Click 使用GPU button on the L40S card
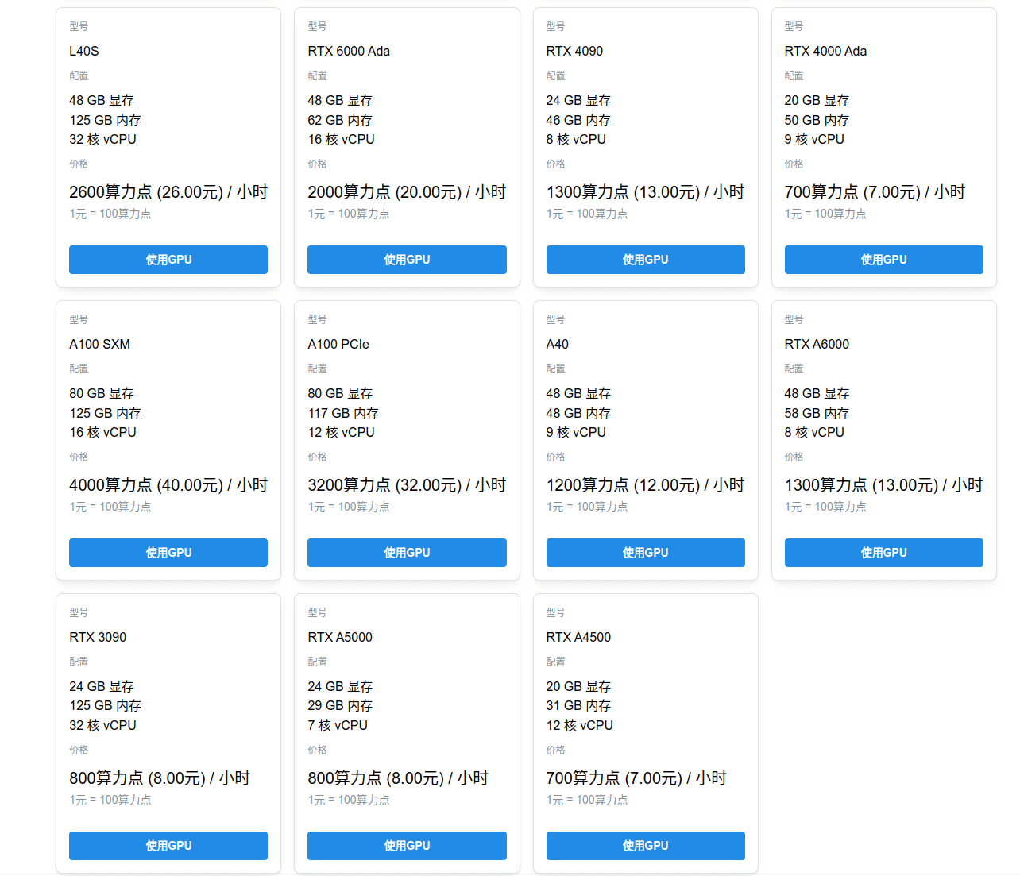The image size is (1020, 876). 168,260
